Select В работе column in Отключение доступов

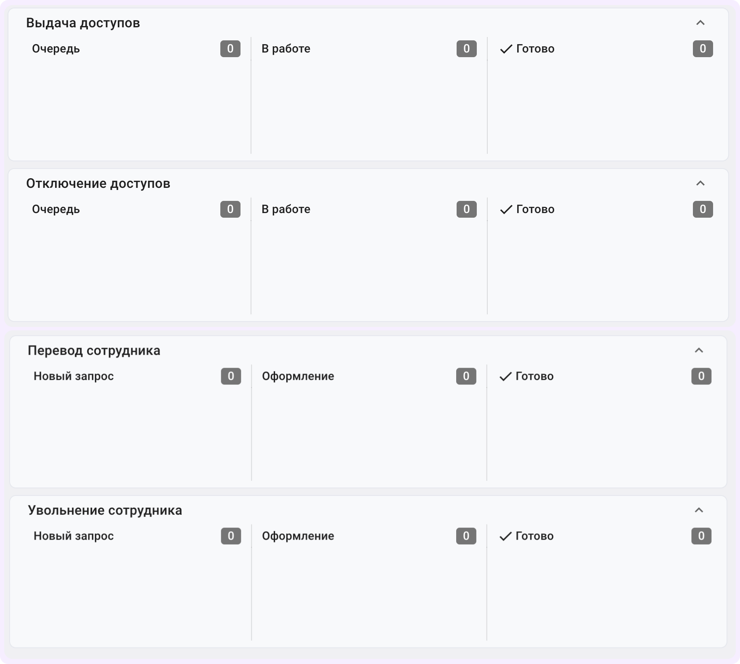286,209
